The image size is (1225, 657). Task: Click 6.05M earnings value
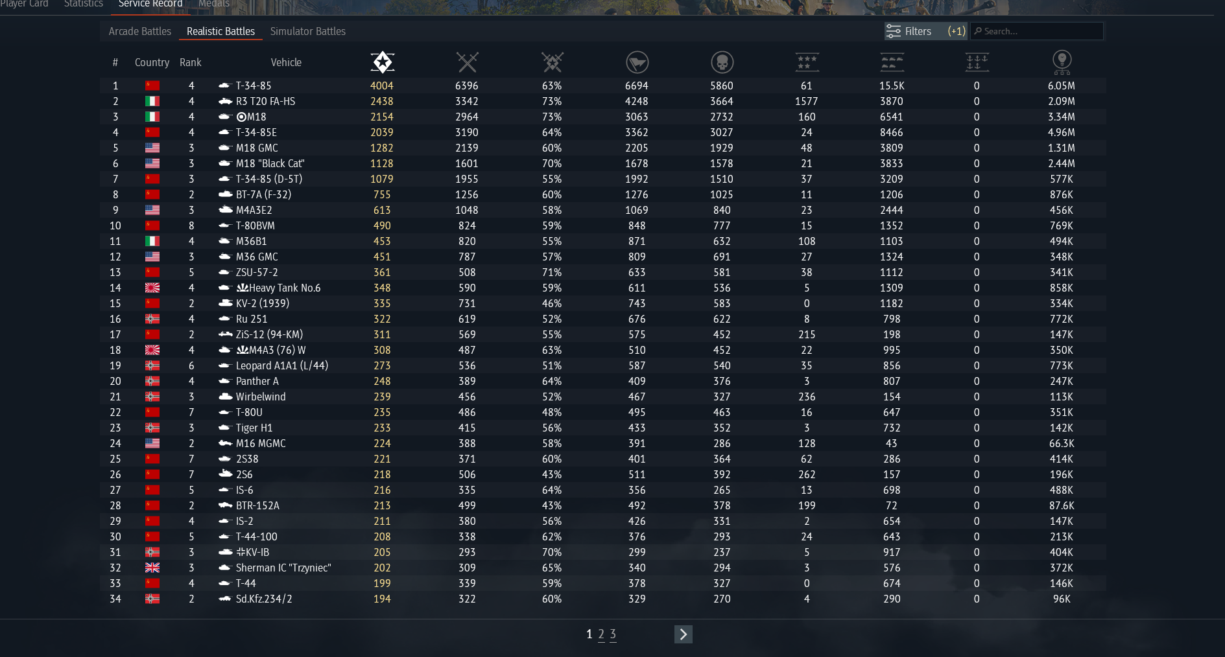1062,86
